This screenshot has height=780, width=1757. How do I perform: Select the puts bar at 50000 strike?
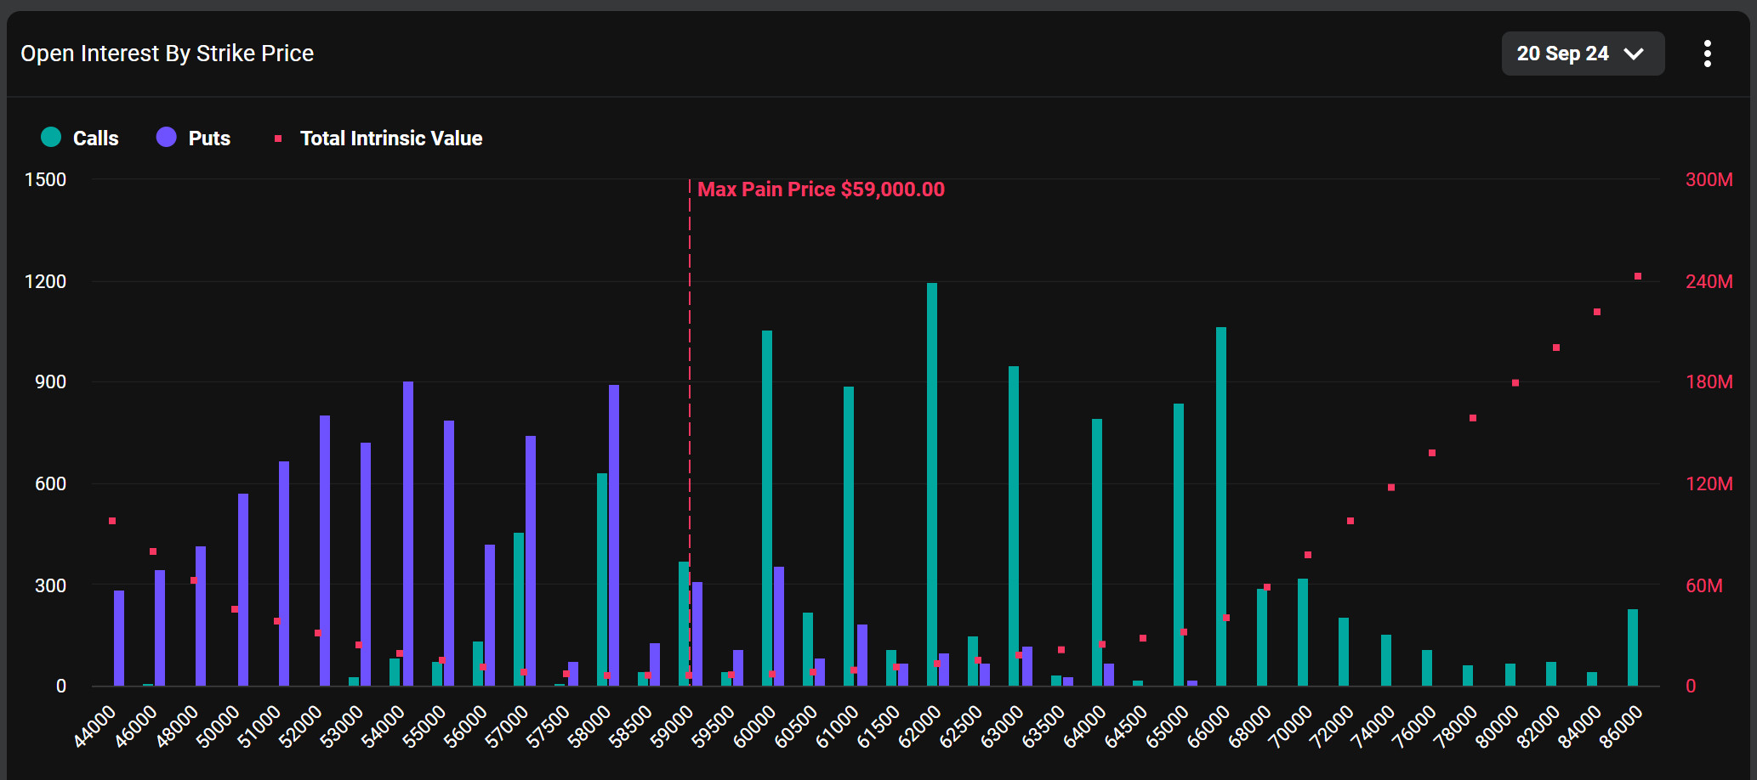(243, 590)
